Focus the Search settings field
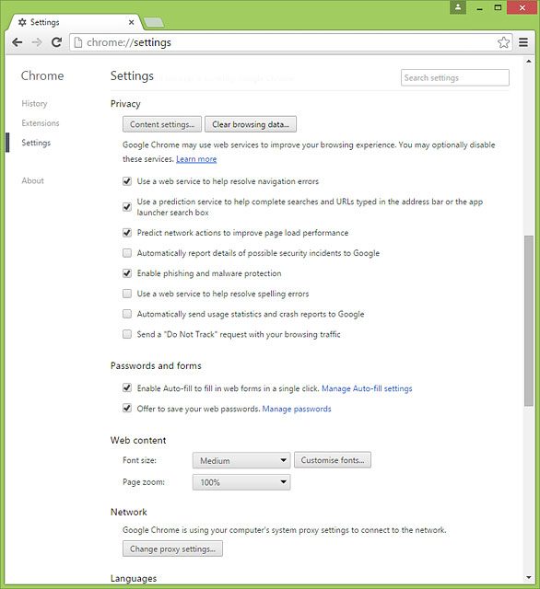540x589 pixels. coord(455,77)
